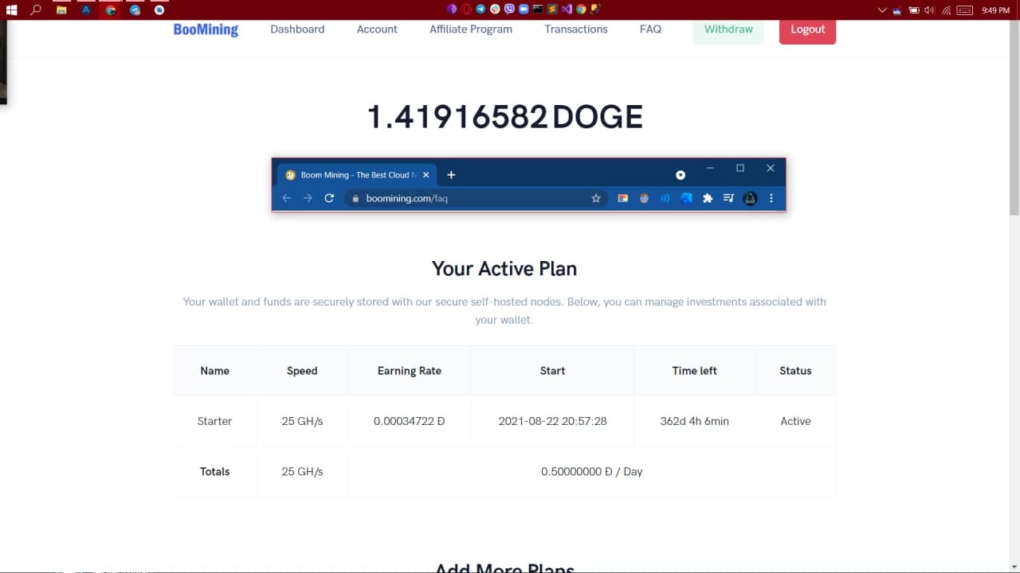Open Sublime Text from the taskbar

pos(552,10)
